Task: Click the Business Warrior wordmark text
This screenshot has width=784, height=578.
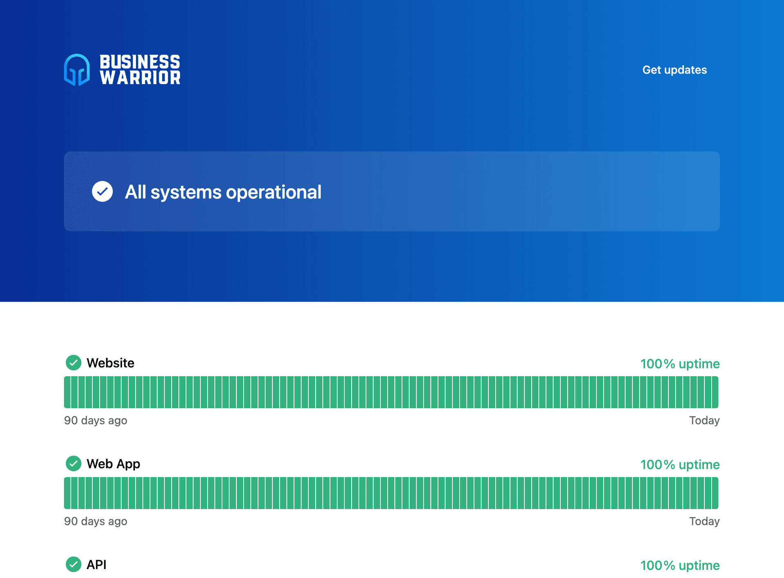Action: [140, 70]
